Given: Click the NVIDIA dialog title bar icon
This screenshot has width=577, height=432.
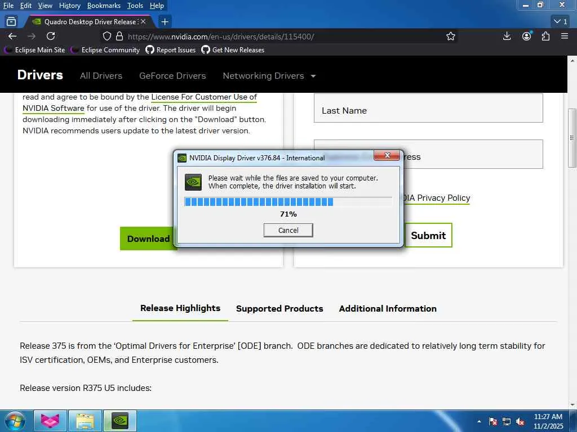Looking at the screenshot, I should click(x=182, y=158).
